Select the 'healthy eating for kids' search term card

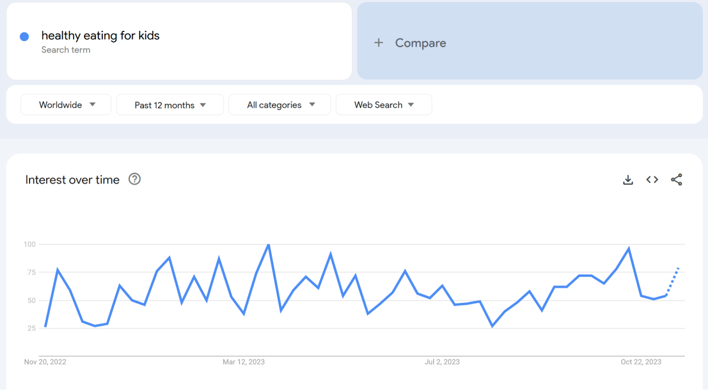click(100, 35)
